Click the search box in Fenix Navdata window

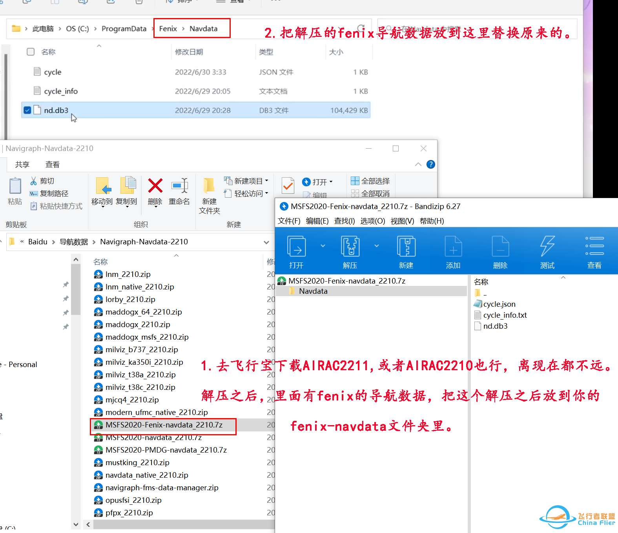click(x=477, y=29)
